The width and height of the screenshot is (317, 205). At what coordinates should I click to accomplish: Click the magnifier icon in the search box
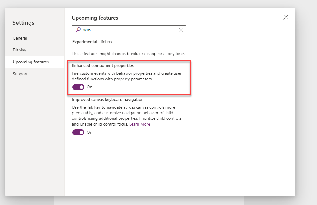click(78, 30)
